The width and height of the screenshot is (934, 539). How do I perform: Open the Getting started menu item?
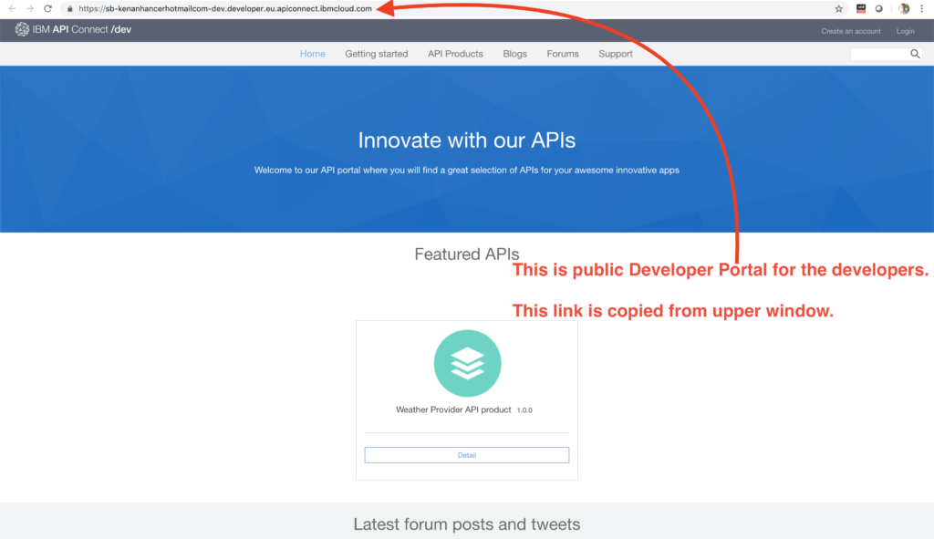(x=377, y=54)
